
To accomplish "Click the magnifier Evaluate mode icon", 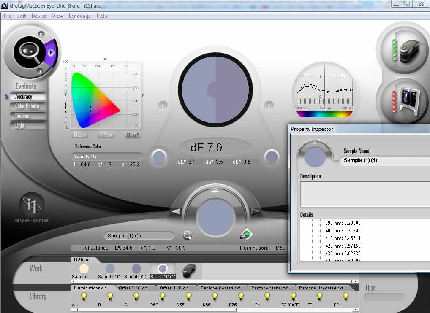I will [x=29, y=52].
